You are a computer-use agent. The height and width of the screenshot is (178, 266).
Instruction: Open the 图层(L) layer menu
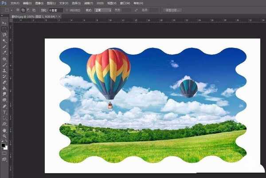click(52, 3)
